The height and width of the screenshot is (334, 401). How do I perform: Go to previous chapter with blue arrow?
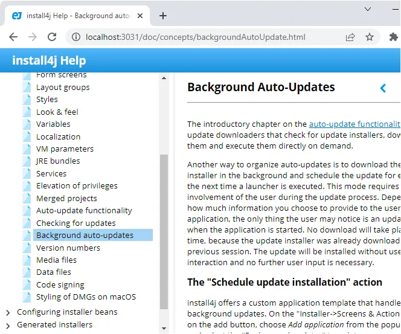coord(383,88)
